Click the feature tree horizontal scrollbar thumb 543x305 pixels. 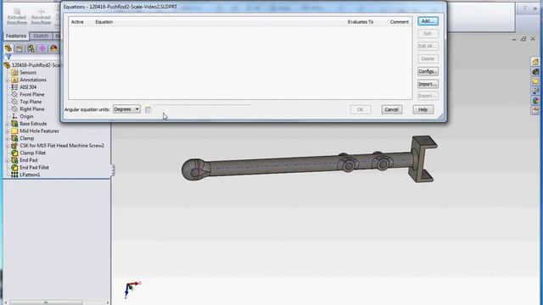tap(46, 302)
